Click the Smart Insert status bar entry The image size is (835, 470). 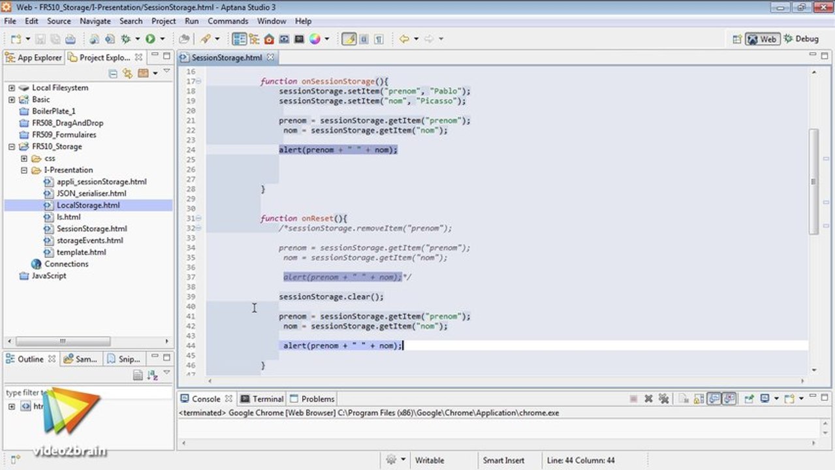pyautogui.click(x=503, y=460)
